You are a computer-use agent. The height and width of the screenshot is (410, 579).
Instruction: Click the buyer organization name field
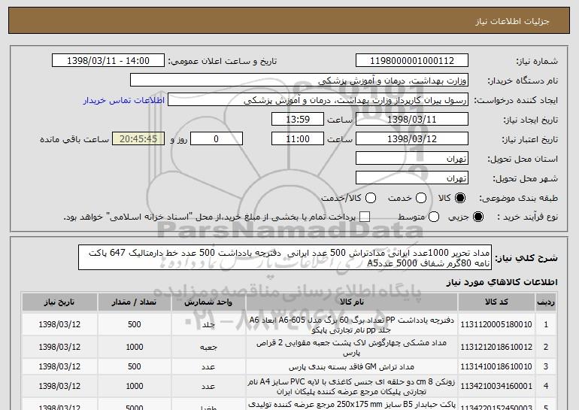tap(299, 80)
